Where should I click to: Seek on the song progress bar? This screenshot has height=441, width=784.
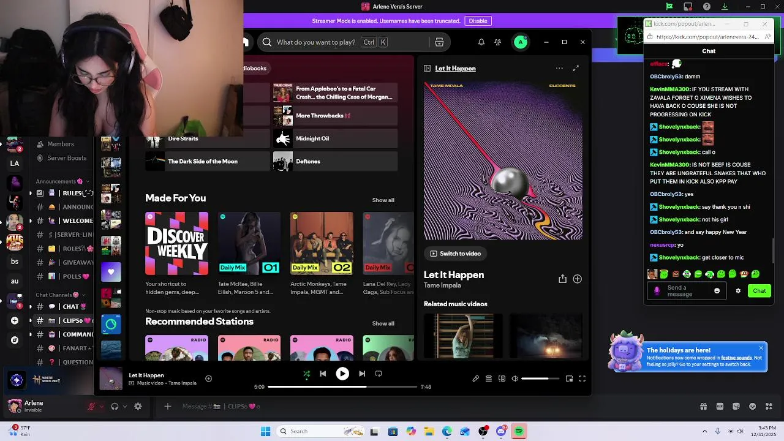tap(342, 387)
